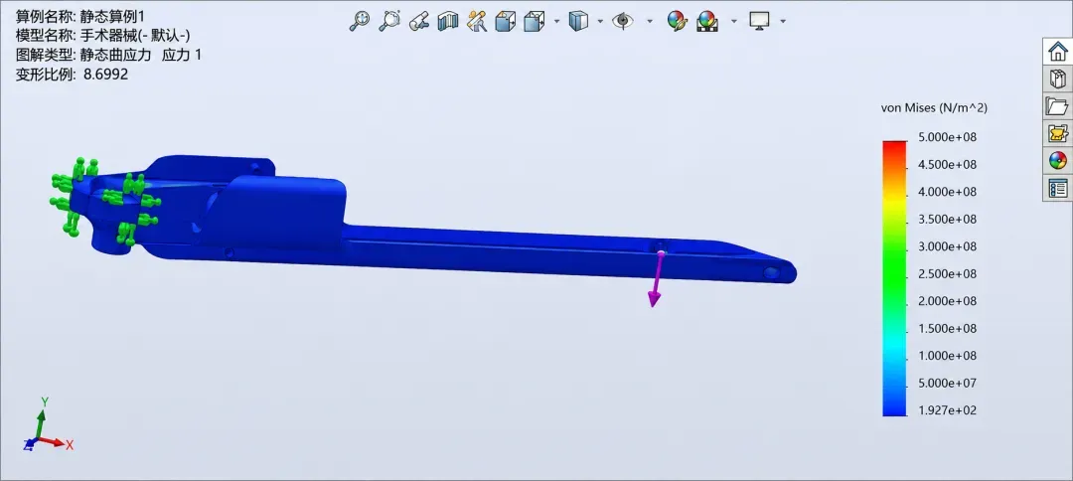Image resolution: width=1073 pixels, height=481 pixels.
Task: Open the Design Library task pane tab
Action: (1058, 79)
